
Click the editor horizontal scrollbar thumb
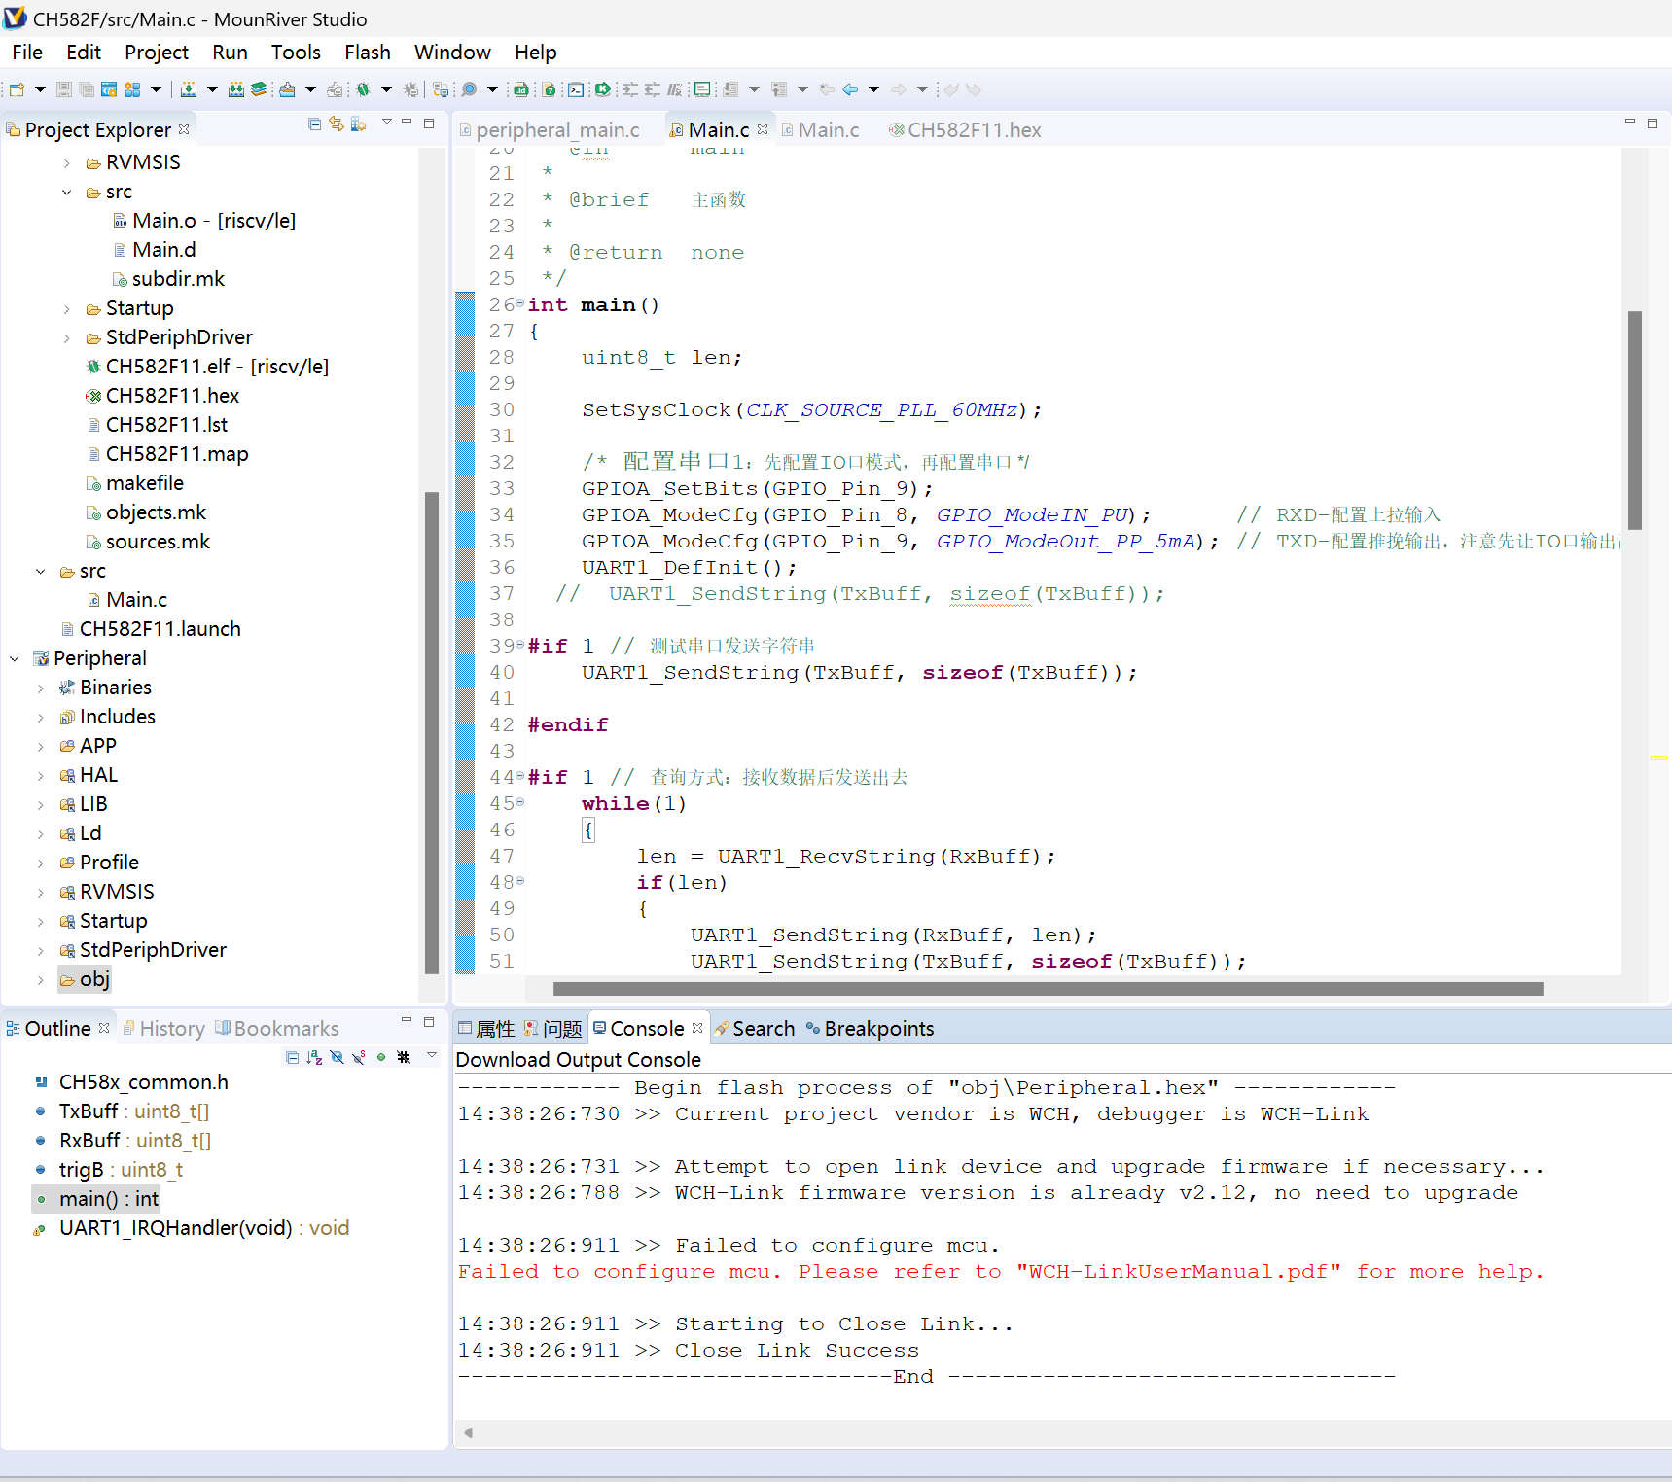point(1048,989)
